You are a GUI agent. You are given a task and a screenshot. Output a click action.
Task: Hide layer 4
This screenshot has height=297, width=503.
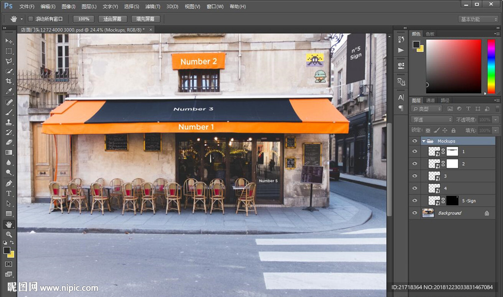click(415, 188)
